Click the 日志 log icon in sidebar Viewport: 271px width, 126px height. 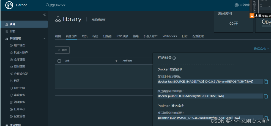click(7, 31)
